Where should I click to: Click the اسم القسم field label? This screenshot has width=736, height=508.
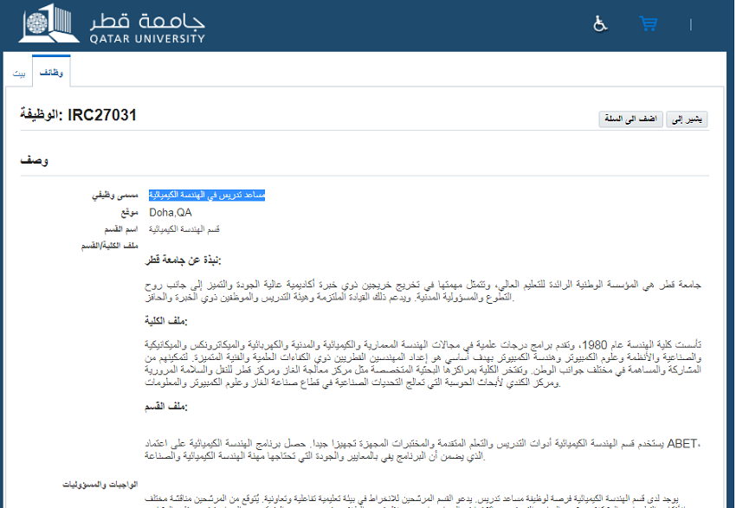click(120, 229)
